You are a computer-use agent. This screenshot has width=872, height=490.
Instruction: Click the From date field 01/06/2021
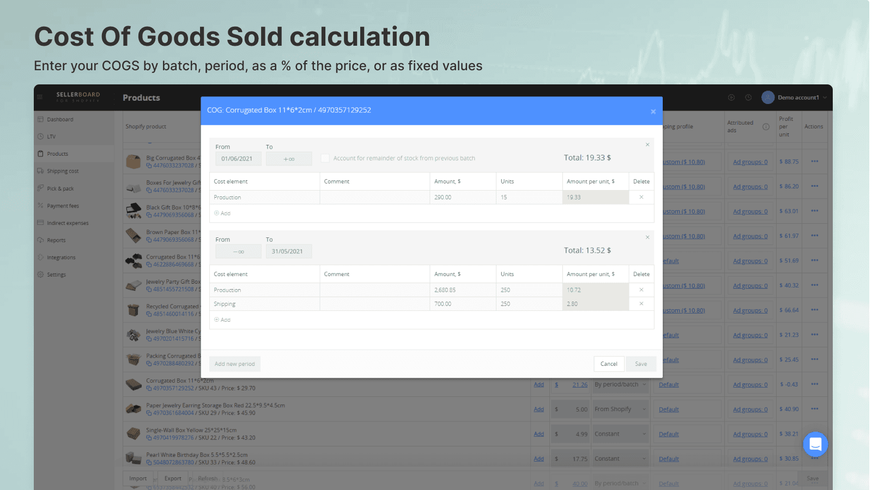(238, 159)
